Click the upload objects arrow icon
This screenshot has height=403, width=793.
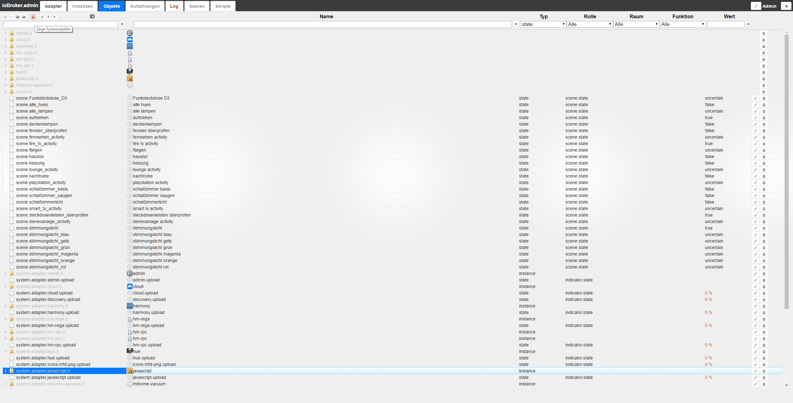[x=48, y=17]
